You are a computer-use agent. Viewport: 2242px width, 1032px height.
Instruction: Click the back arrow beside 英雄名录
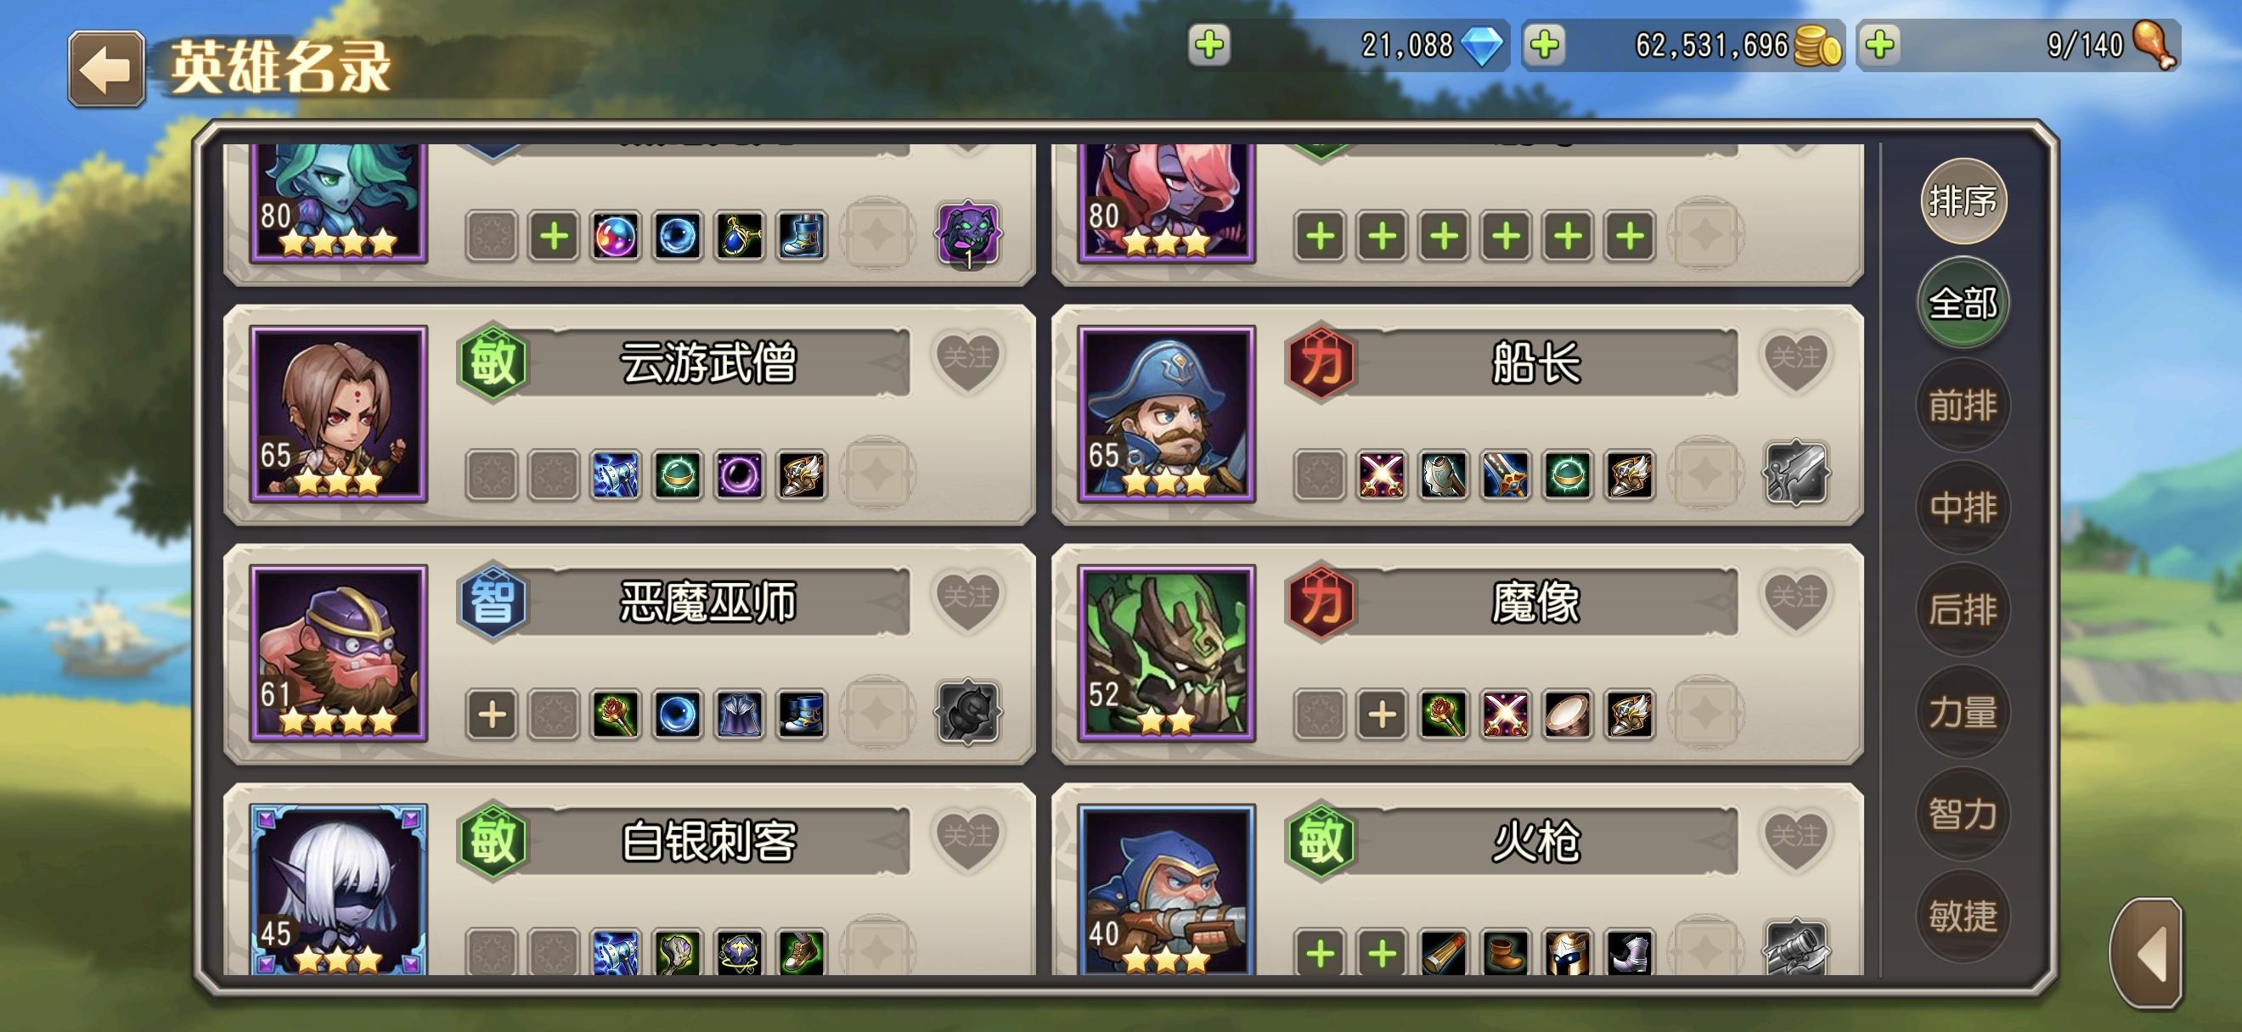(x=106, y=70)
